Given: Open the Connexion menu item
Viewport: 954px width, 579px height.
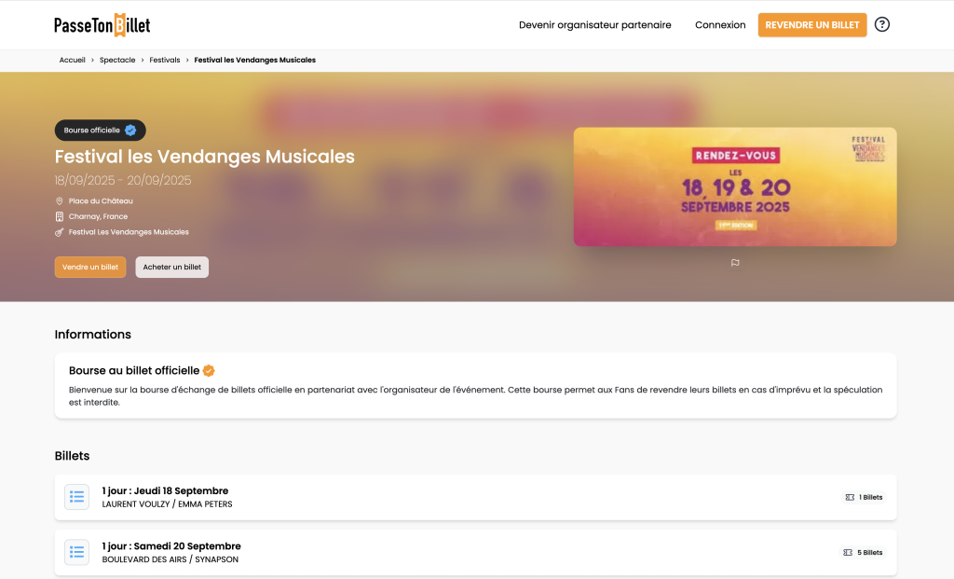Looking at the screenshot, I should [x=720, y=25].
